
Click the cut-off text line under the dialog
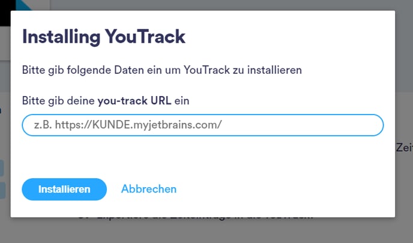point(196,218)
